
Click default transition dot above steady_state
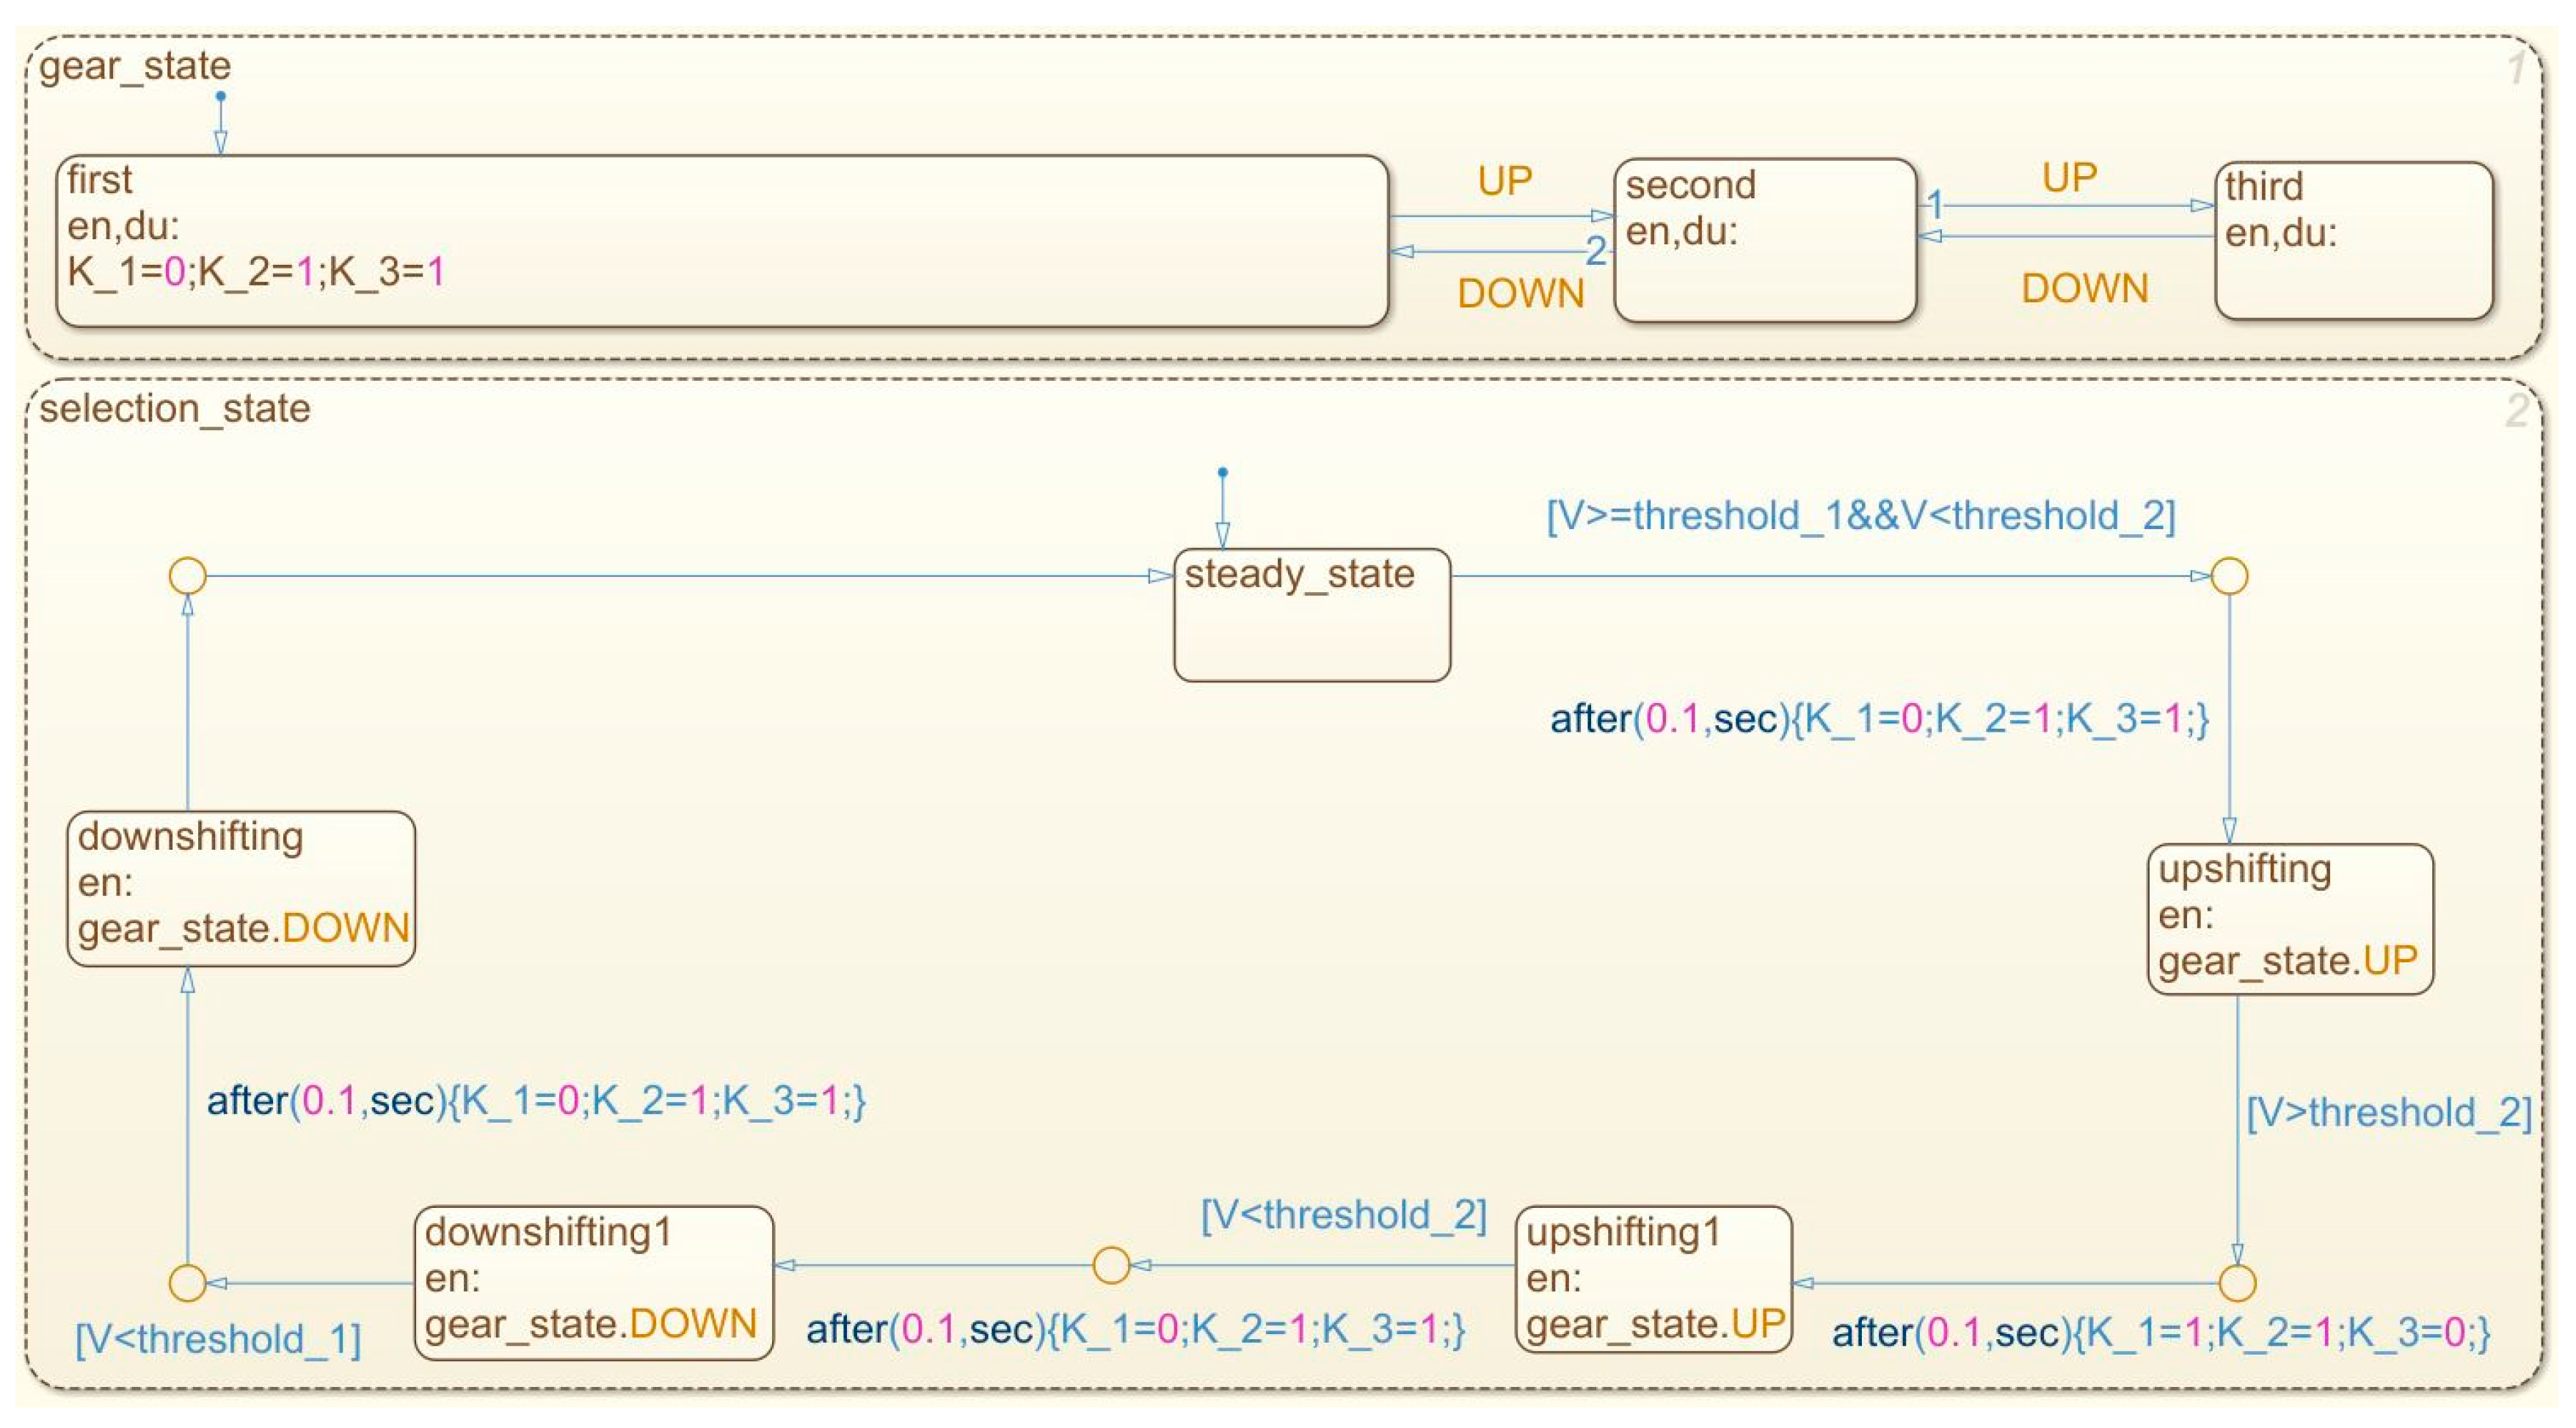[1222, 472]
